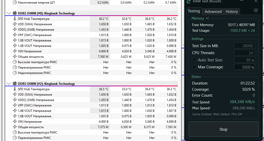Click bolt icon of DIMM #0 VDD (SWA) Напряжение
The width and height of the screenshot is (264, 141).
15,24
